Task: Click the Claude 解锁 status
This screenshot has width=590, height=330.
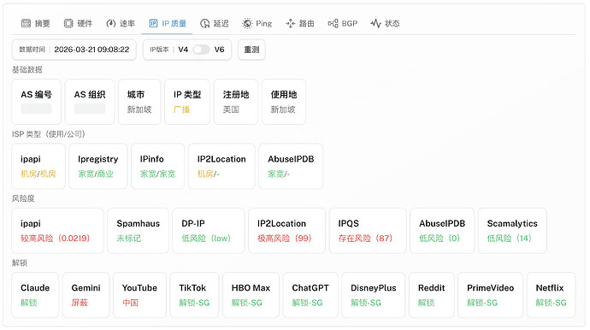Action: (x=29, y=303)
